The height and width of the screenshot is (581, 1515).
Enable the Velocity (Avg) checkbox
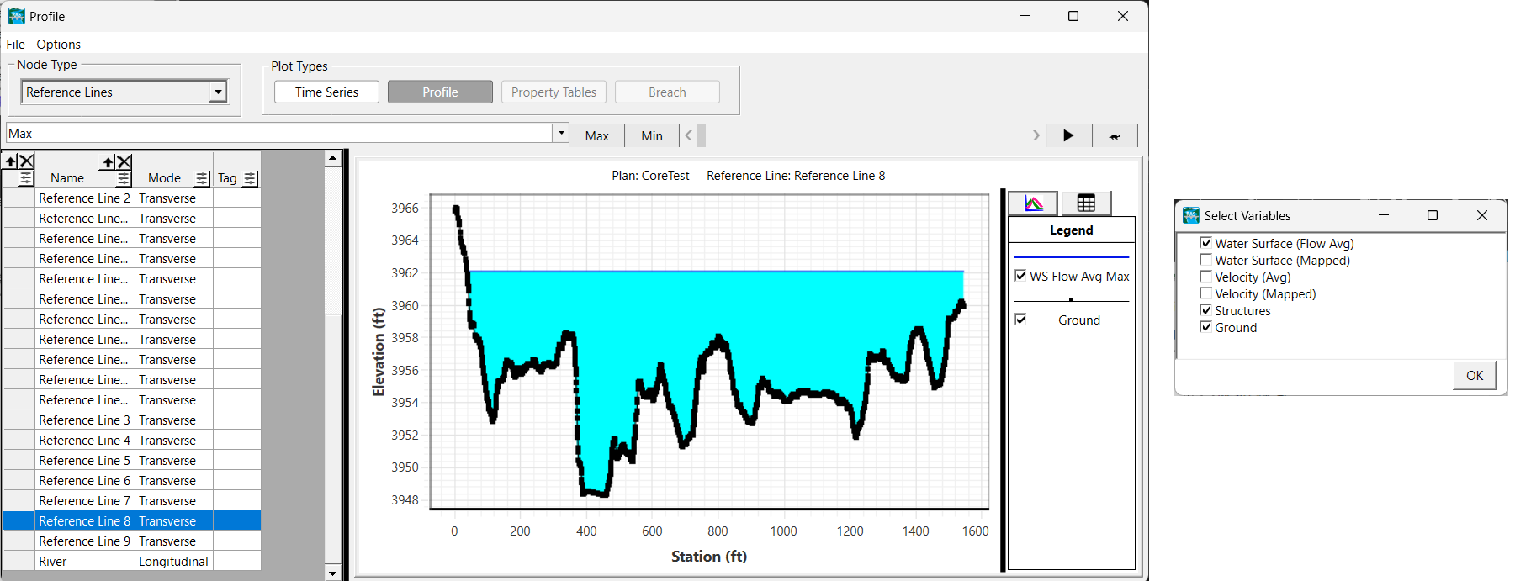tap(1205, 277)
